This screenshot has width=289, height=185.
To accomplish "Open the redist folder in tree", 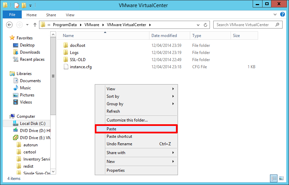I will click(28, 166).
